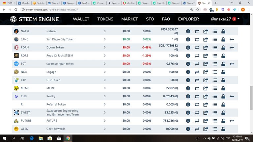Screen dimensions: 253x142
Task: Click double-arrow icon in SCT row
Action: coord(232,64)
